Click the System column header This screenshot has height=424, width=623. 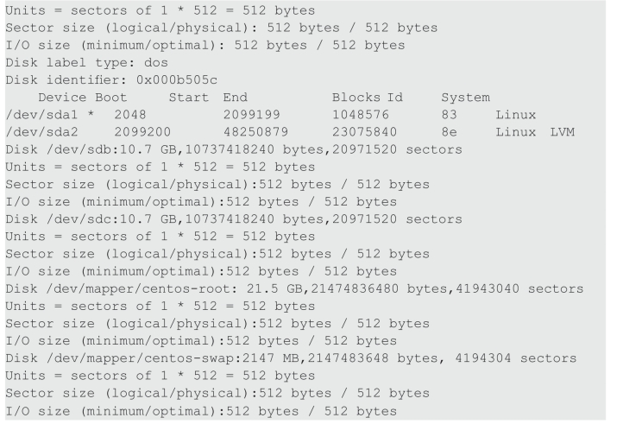click(x=466, y=98)
